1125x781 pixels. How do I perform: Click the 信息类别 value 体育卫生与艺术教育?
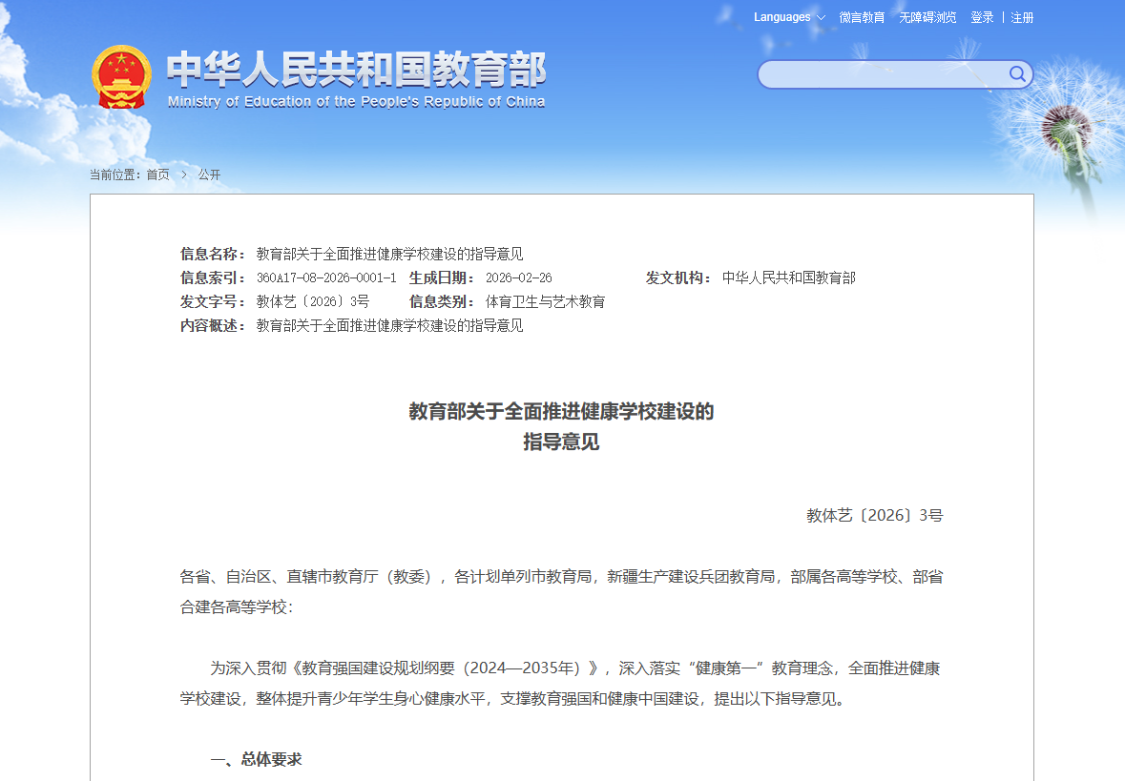[x=545, y=301]
